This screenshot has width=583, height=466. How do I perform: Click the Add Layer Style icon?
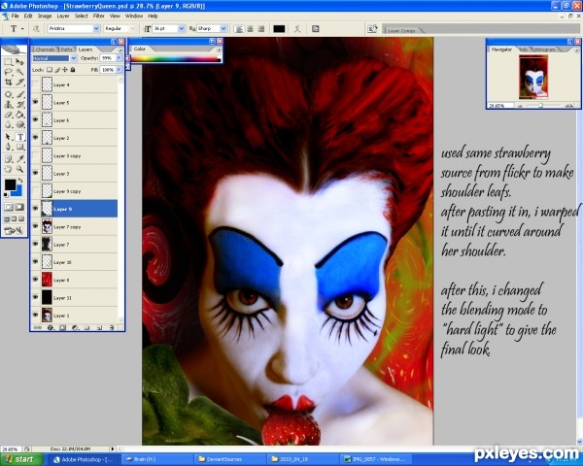[51, 328]
